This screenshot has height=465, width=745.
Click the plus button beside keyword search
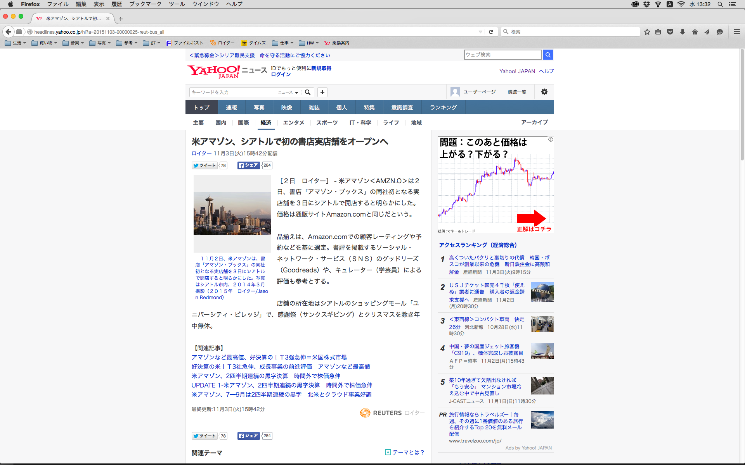click(x=322, y=92)
